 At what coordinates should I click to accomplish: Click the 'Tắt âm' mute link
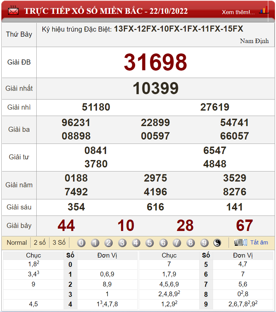coord(259,242)
